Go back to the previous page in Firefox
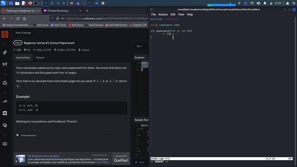297x167 pixels. point(5,19)
